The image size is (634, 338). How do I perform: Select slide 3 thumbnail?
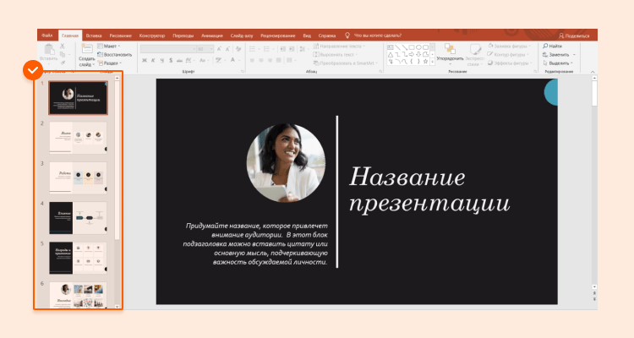point(78,178)
